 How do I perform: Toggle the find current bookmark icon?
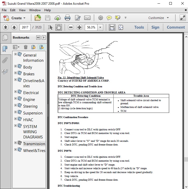coord(42,47)
